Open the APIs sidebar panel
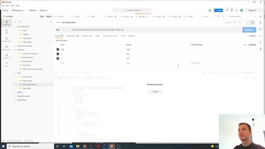Image resolution: width=265 pixels, height=149 pixels. tap(7, 31)
